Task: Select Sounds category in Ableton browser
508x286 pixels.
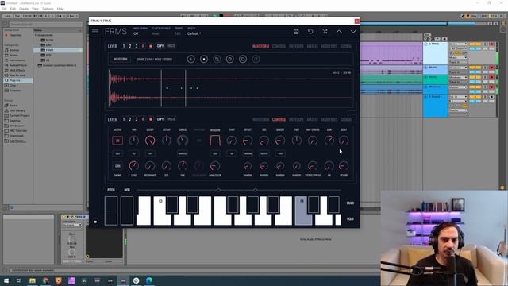Action: click(x=14, y=50)
